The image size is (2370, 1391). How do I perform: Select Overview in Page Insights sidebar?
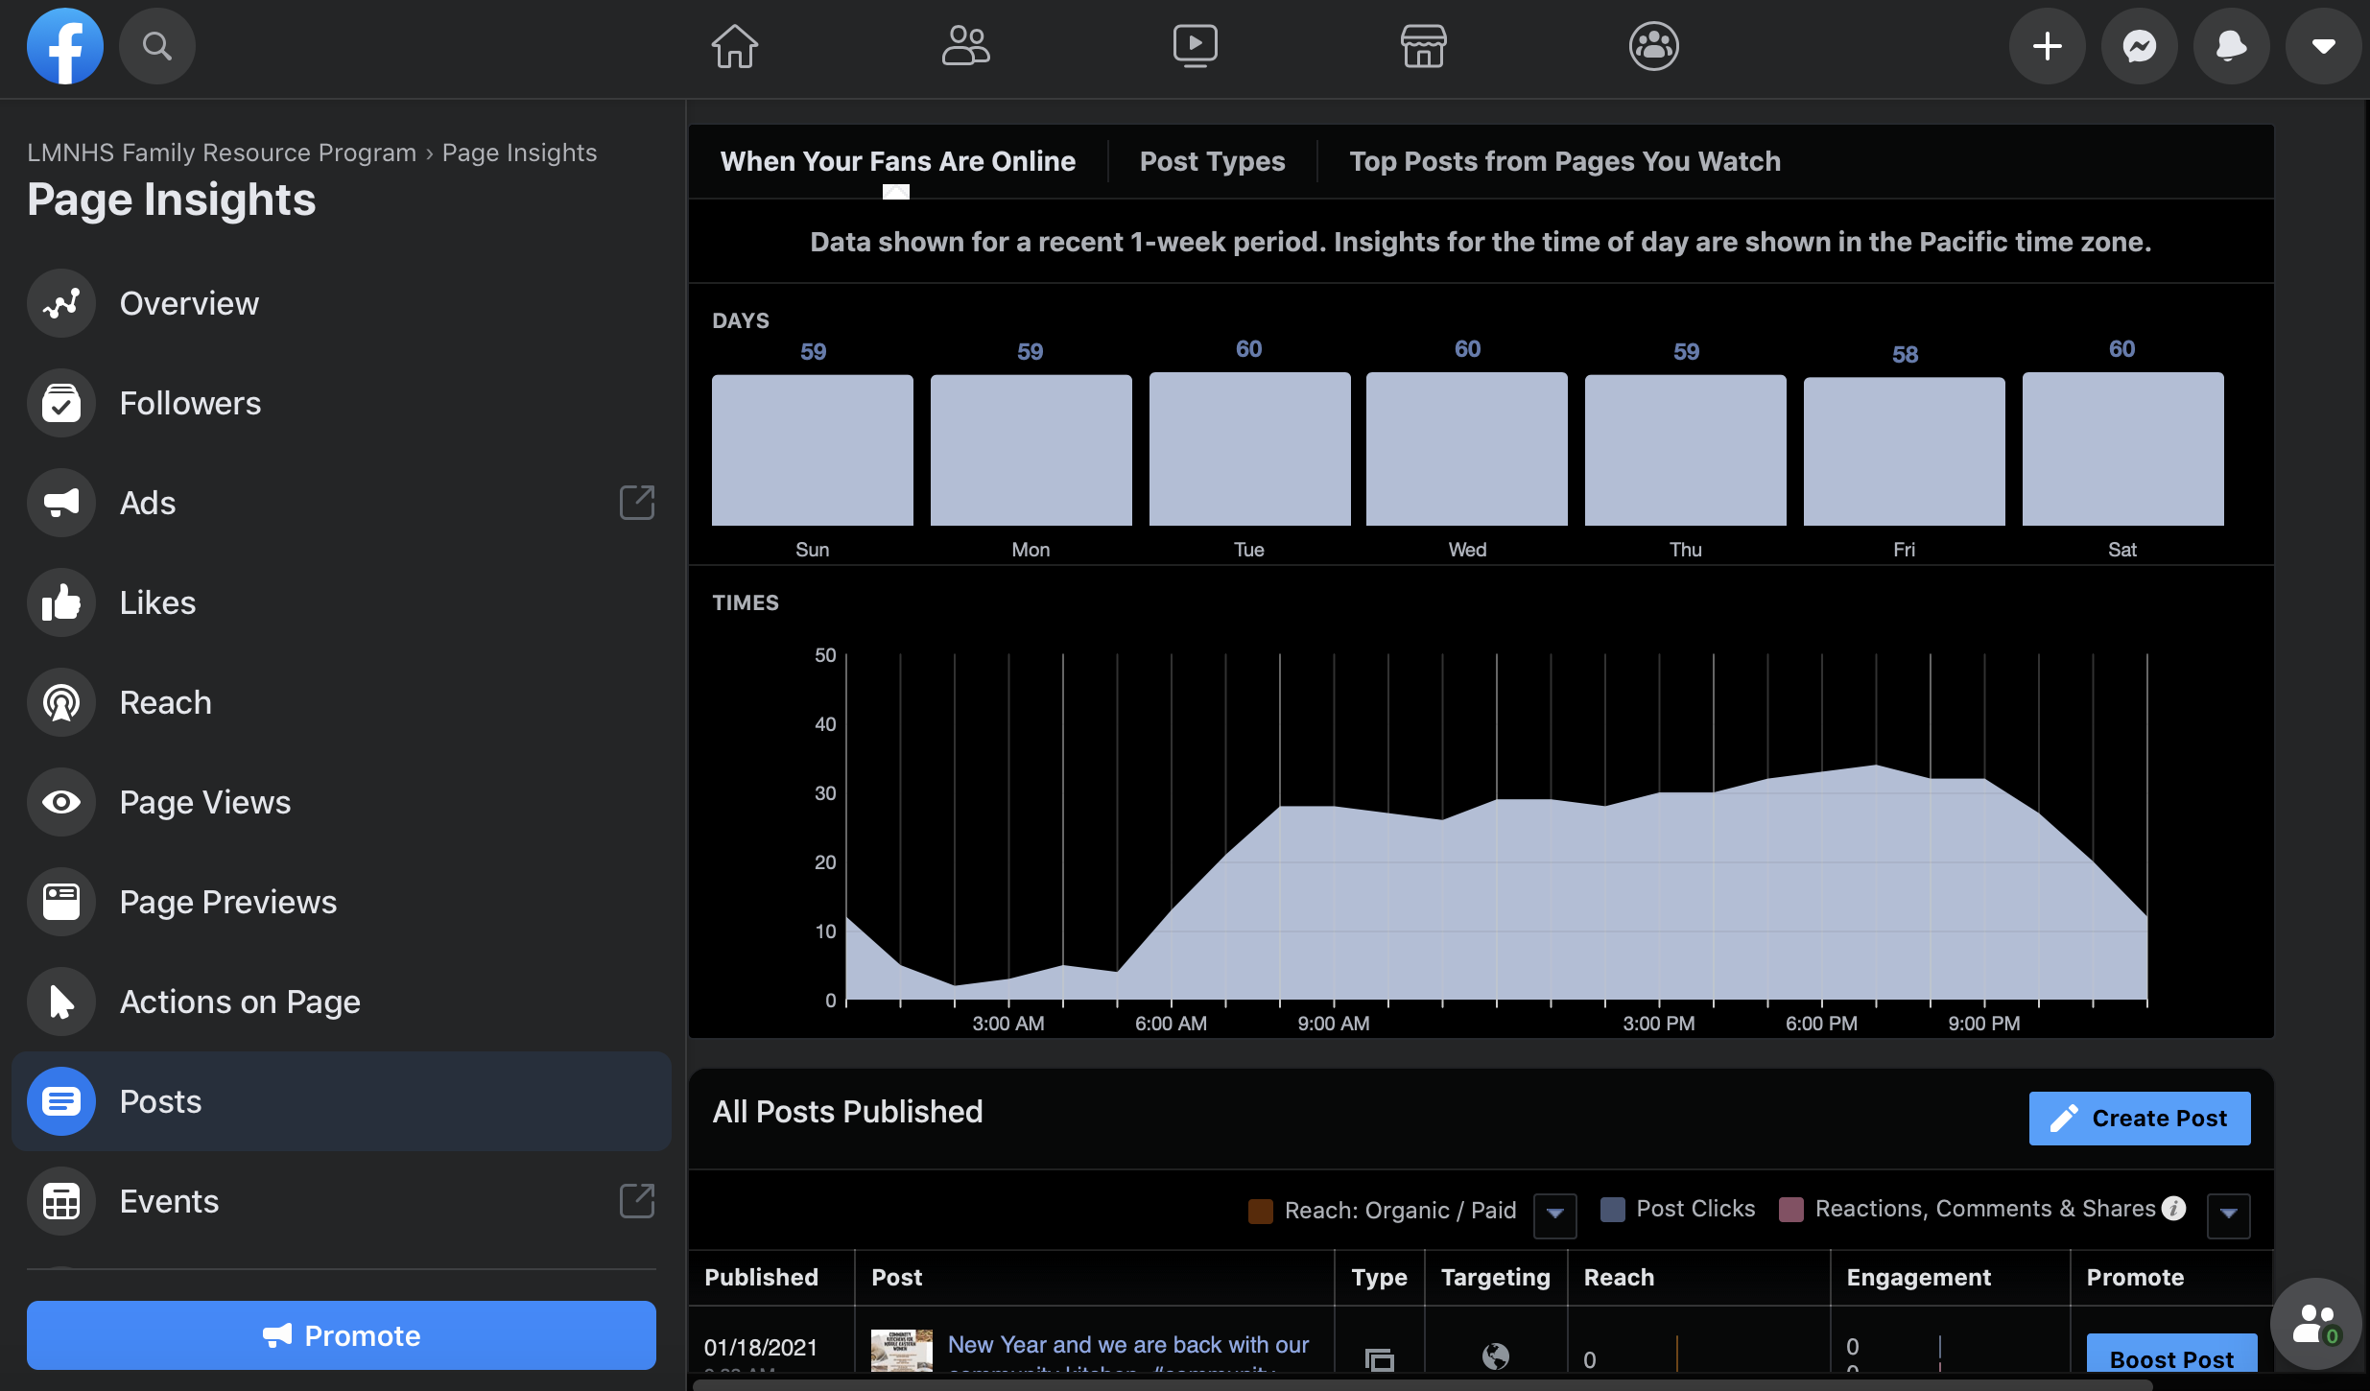[341, 303]
